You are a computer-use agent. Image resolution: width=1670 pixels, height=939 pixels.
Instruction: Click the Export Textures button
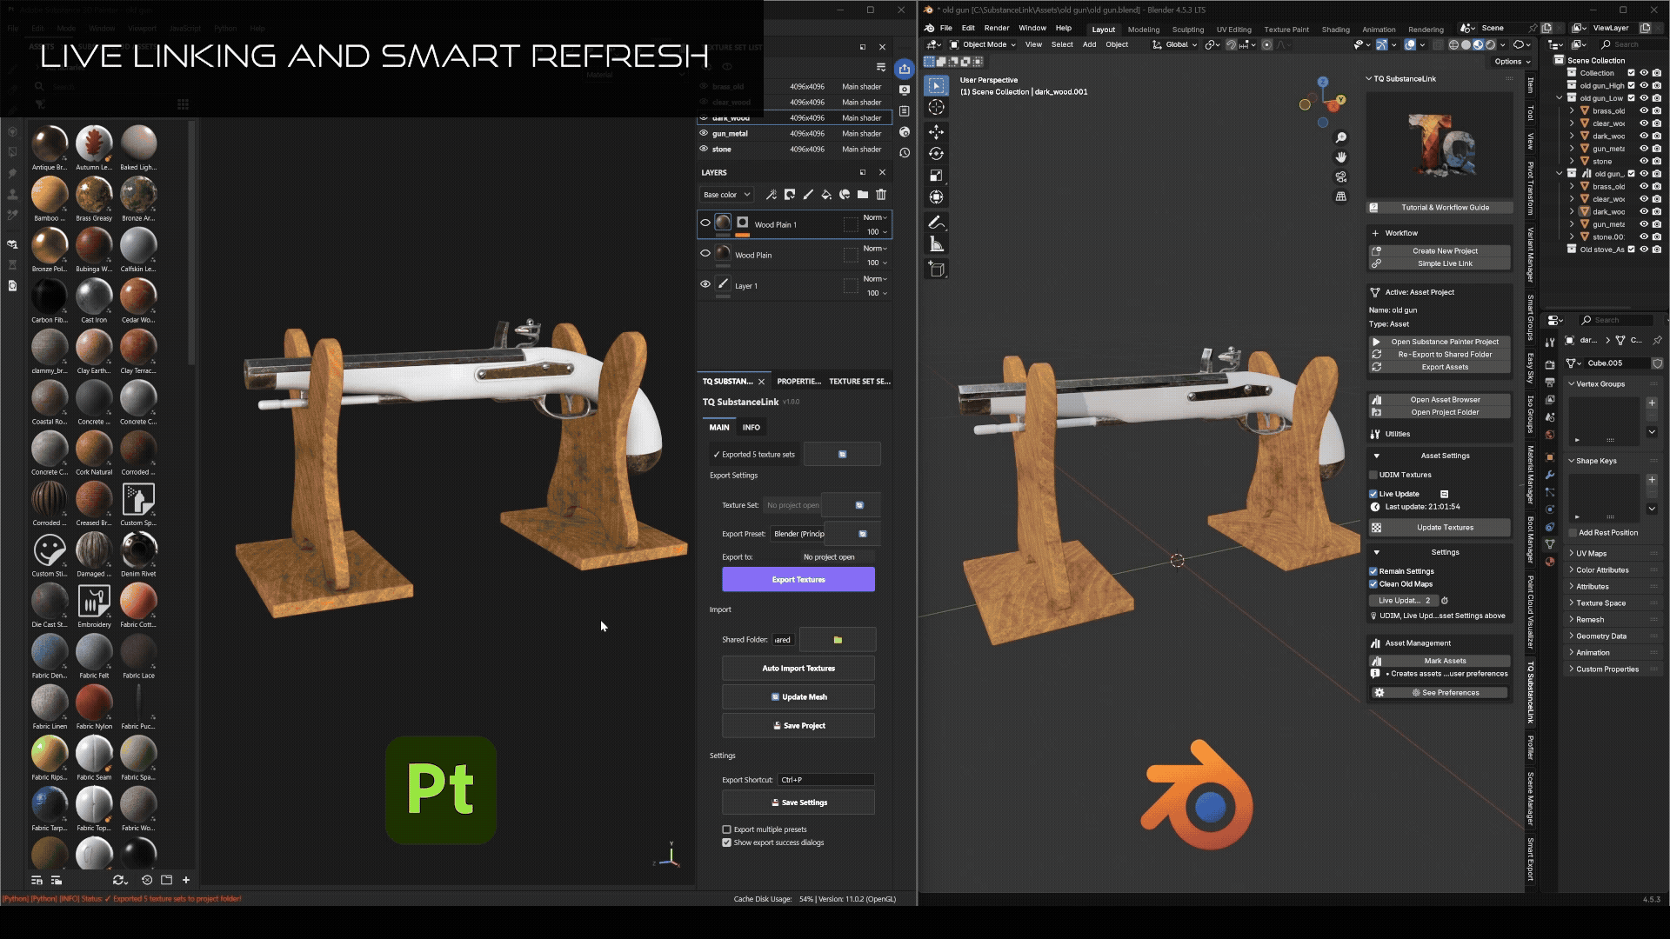pyautogui.click(x=798, y=580)
